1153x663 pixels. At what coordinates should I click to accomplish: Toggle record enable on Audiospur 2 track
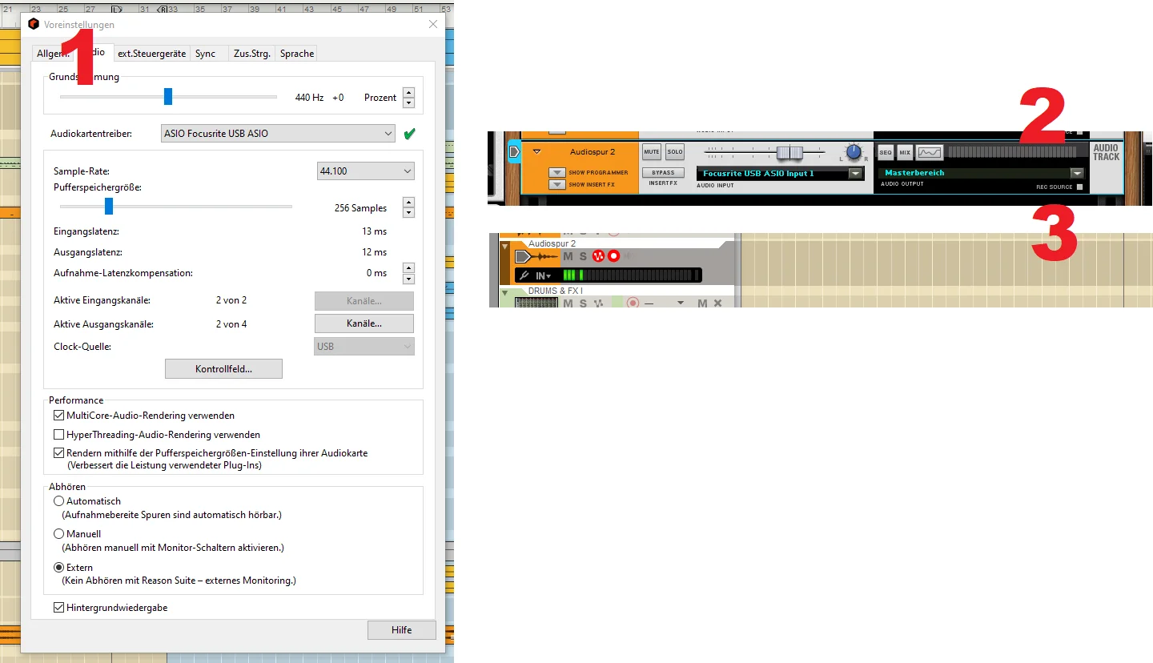(x=613, y=256)
